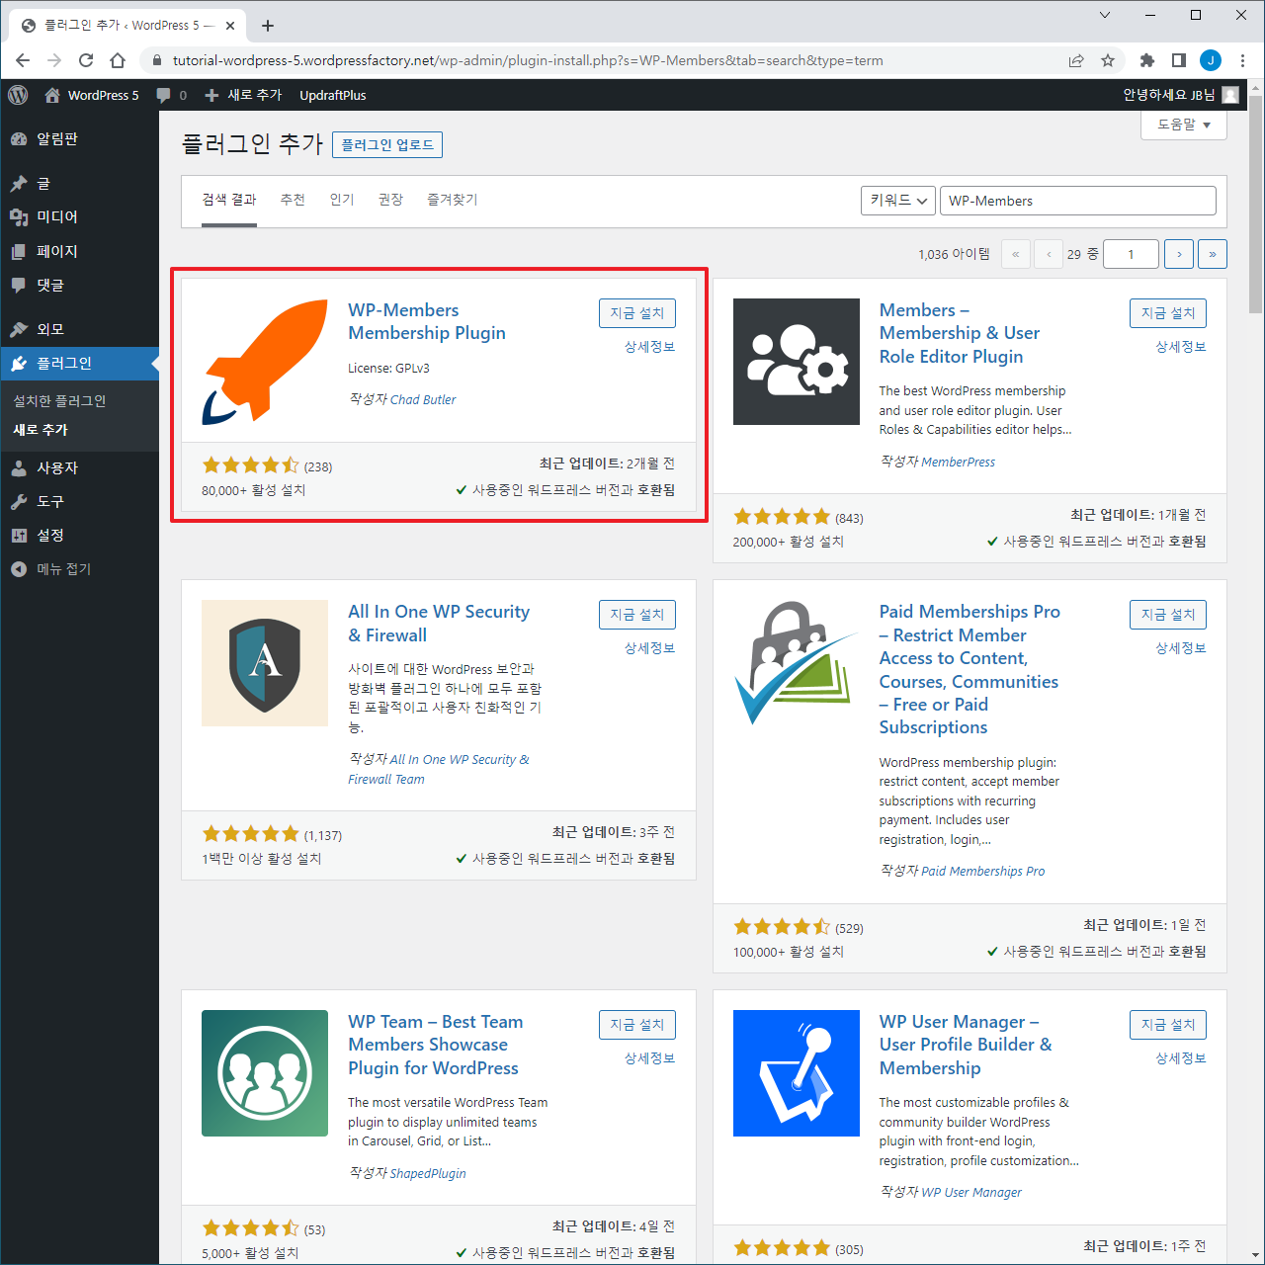The height and width of the screenshot is (1265, 1265).
Task: Open WordPress 5 site home link
Action: [x=92, y=95]
